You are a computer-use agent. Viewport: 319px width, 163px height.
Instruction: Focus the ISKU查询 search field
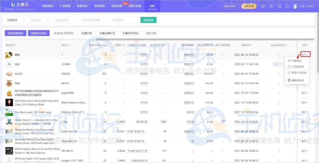click(x=95, y=20)
